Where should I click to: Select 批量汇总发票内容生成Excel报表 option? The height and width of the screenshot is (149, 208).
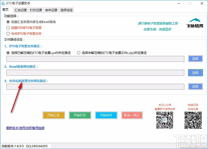(x=8, y=22)
